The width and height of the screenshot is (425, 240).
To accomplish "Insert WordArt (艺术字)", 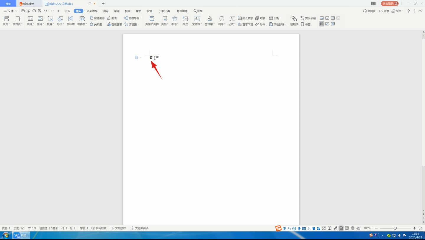I will click(210, 21).
